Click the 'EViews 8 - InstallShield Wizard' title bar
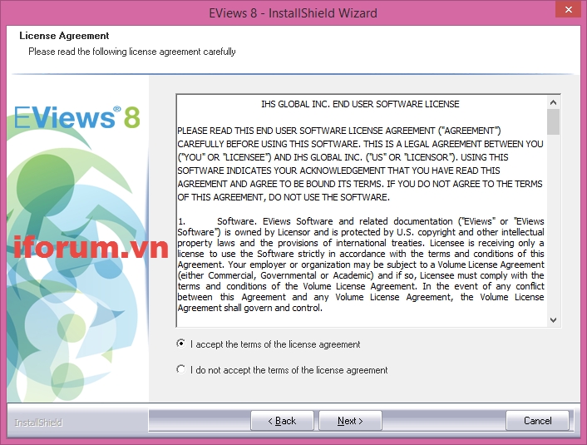 [293, 13]
